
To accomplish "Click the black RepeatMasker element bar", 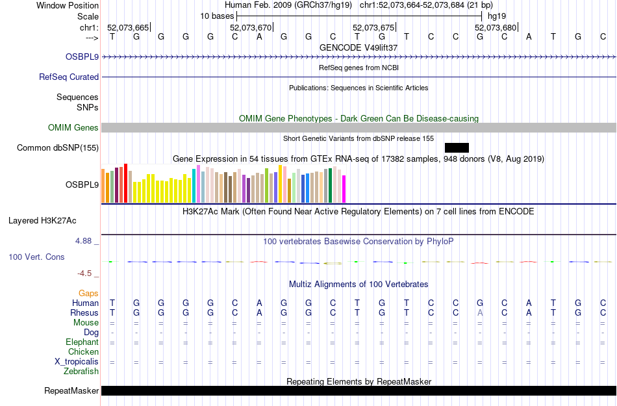I will point(359,390).
